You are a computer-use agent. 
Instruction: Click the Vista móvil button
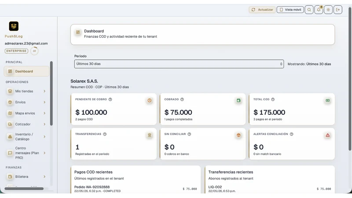[x=290, y=10]
